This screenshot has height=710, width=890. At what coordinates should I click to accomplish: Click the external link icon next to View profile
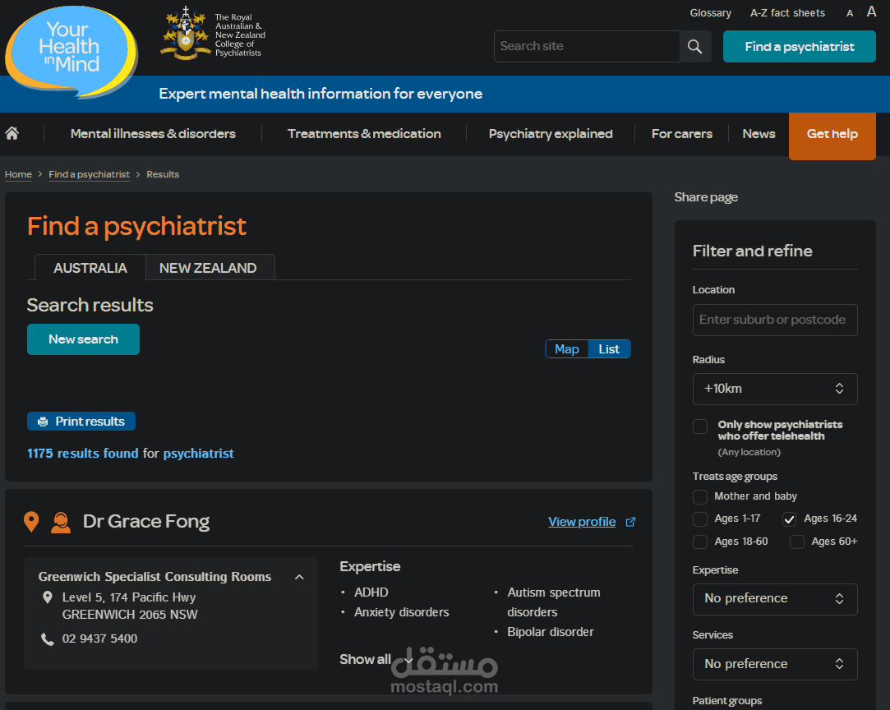tap(630, 522)
